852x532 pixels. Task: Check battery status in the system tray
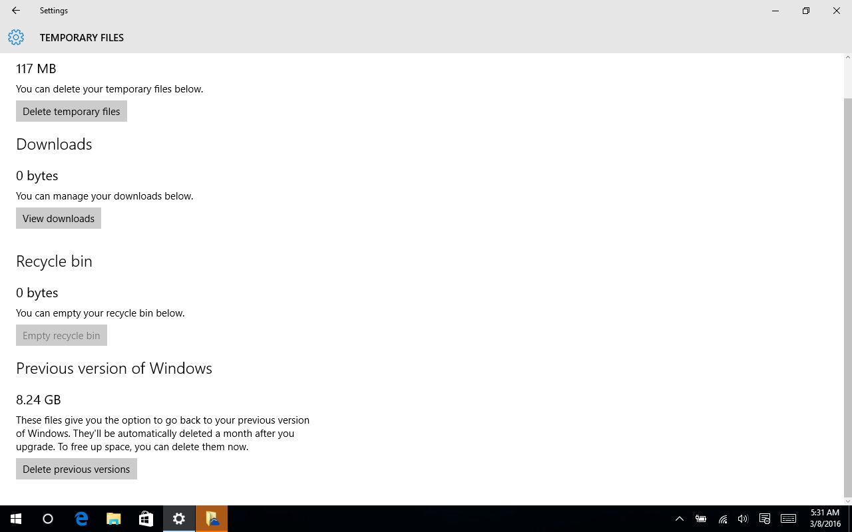click(700, 519)
